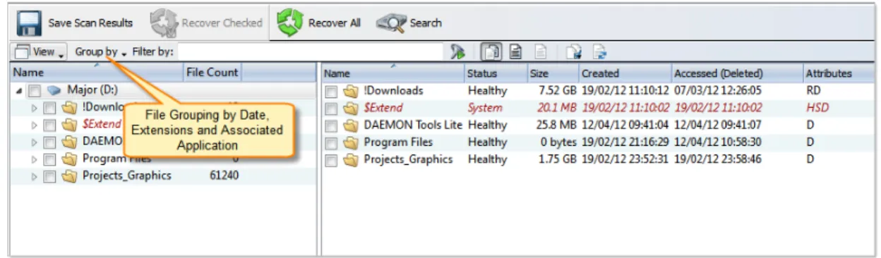Click the document with blue refresh arrows icon
Image resolution: width=881 pixels, height=258 pixels.
599,52
